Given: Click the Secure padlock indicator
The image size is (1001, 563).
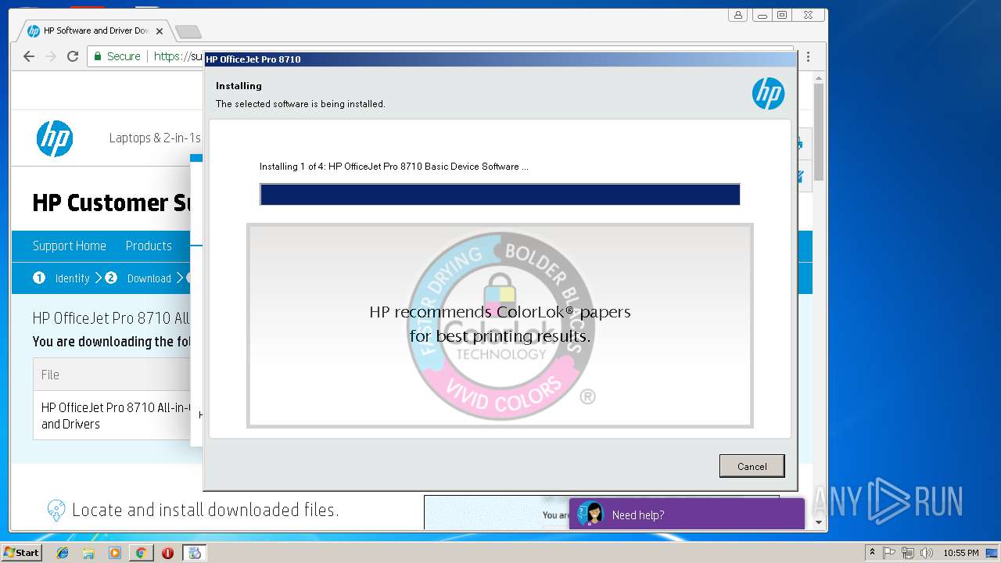Looking at the screenshot, I should (117, 56).
